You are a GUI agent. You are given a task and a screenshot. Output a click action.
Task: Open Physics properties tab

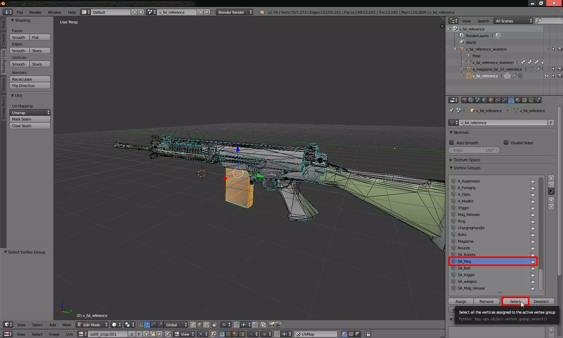click(x=538, y=100)
